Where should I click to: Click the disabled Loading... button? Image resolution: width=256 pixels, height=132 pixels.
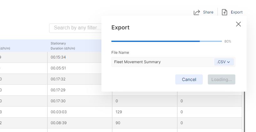[222, 79]
